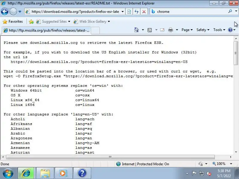Viewport: 239px width, 179px height.
Task: Show hidden tray icons arrow
Action: (x=187, y=173)
